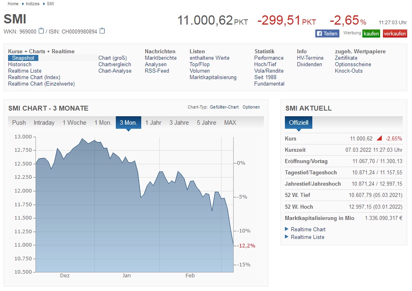Copy the ISIN code using clipboard icon

102,31
